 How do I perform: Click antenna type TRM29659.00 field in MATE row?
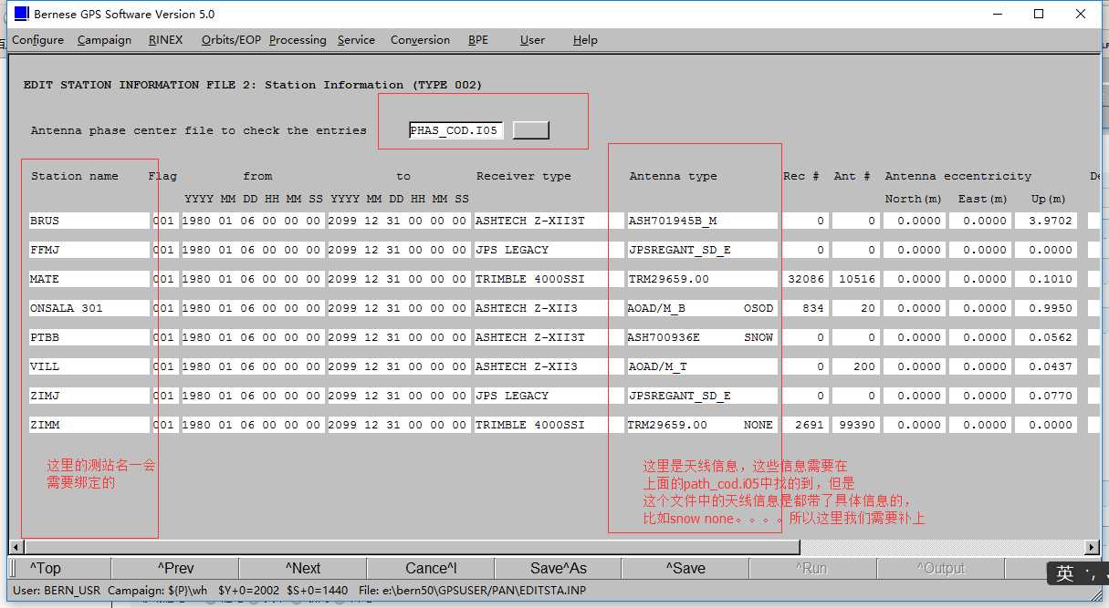(x=702, y=279)
